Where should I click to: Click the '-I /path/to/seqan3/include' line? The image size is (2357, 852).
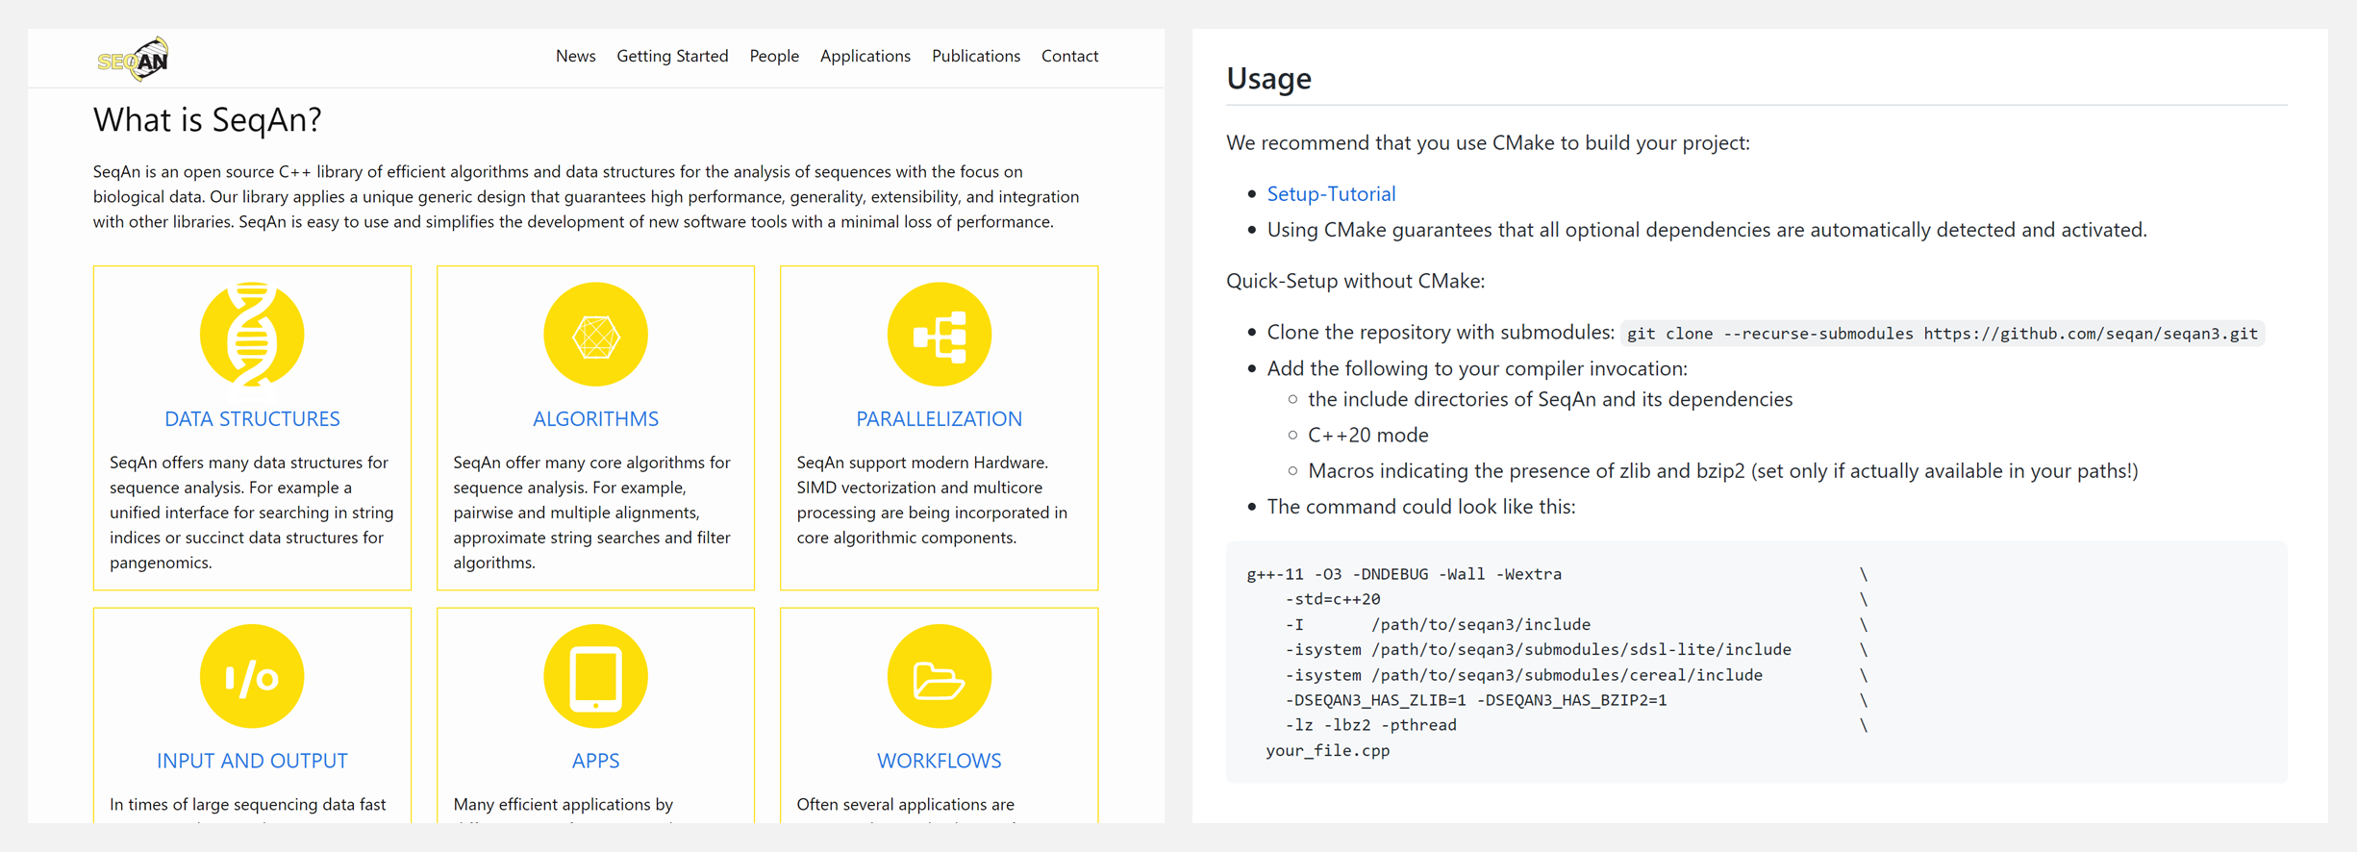[x=1438, y=624]
